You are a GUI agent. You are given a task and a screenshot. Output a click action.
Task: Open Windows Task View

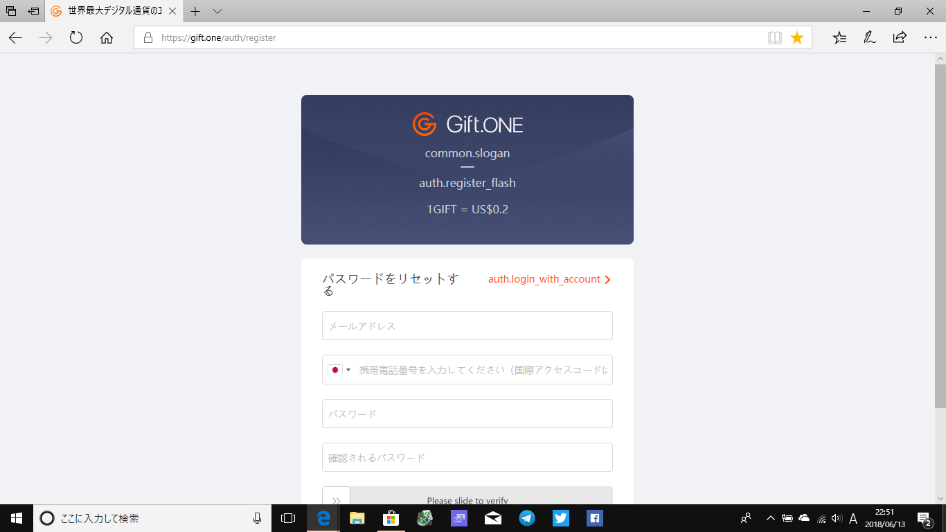point(288,518)
